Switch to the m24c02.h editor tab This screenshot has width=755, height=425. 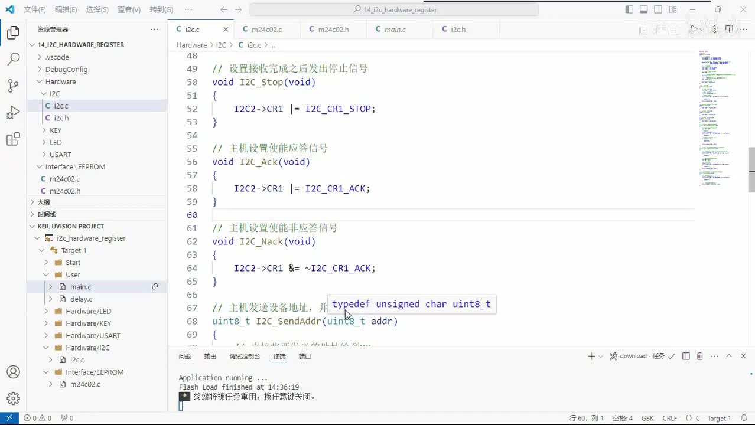pyautogui.click(x=334, y=30)
